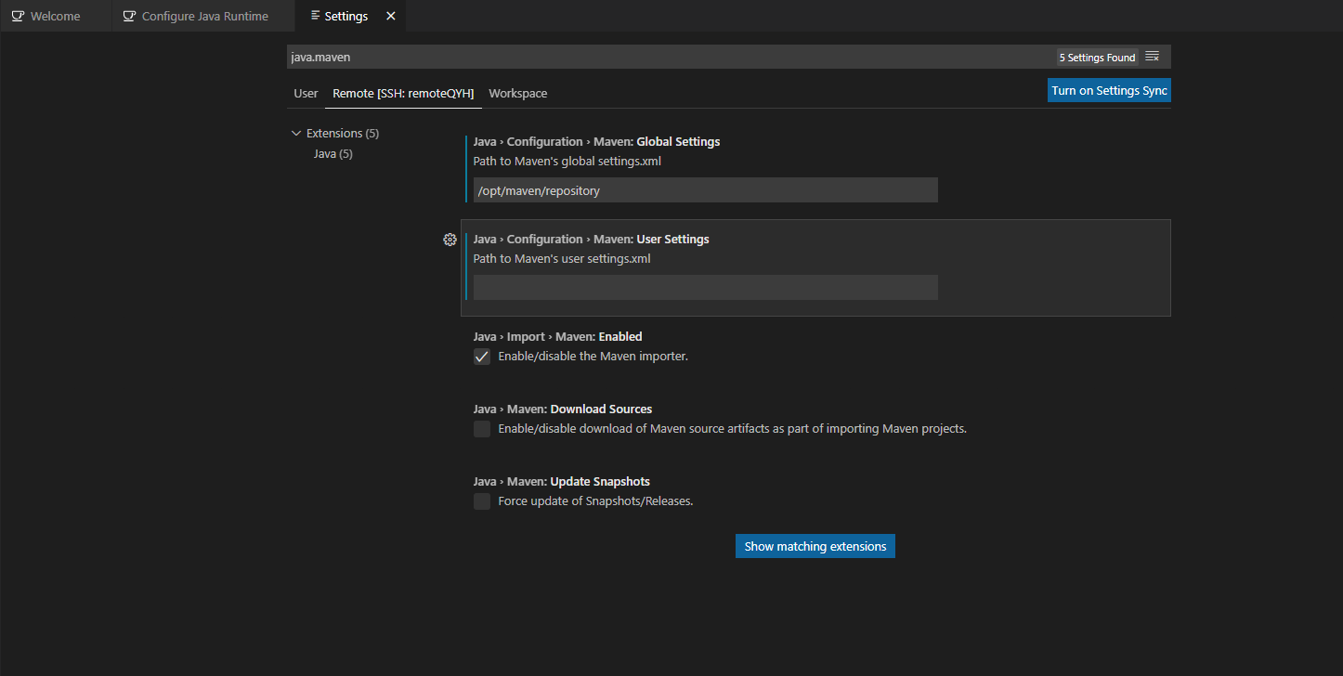
Task: Open the Welcome tab
Action: pos(56,15)
